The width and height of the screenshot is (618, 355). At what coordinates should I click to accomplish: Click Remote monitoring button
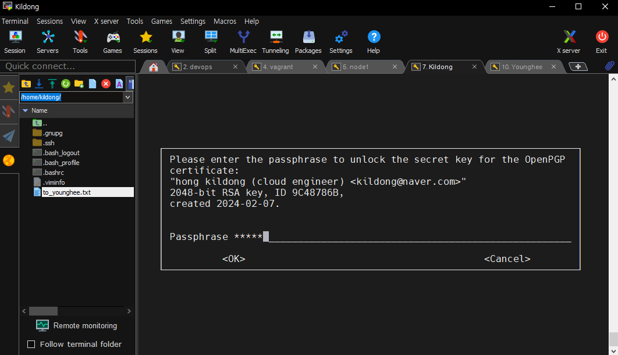[x=77, y=325]
